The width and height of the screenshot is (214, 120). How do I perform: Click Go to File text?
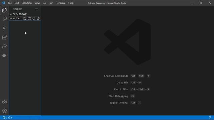[x=122, y=83]
